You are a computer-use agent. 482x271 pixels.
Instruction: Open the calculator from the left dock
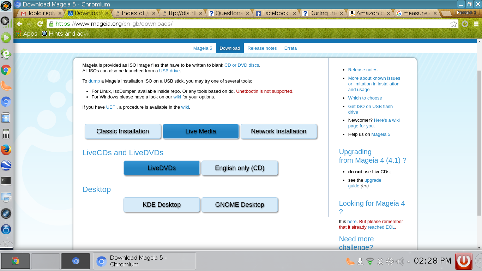(x=6, y=134)
